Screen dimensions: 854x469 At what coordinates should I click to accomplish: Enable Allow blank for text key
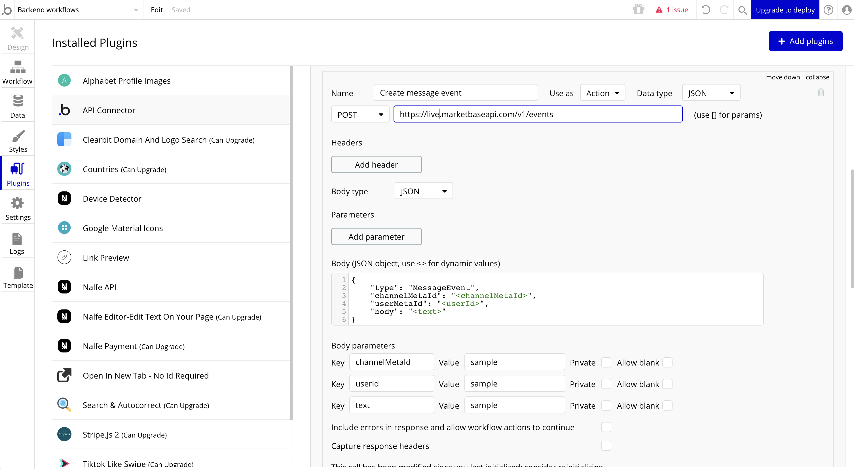(667, 405)
